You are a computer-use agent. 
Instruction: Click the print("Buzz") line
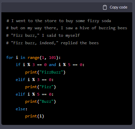[x=40, y=101]
